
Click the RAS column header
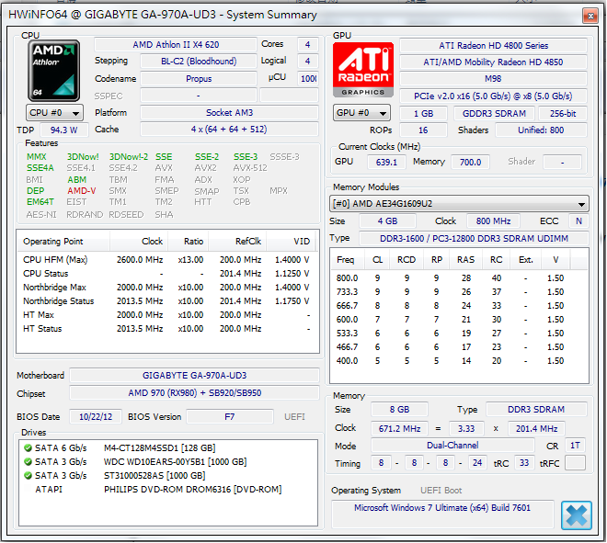click(x=466, y=260)
